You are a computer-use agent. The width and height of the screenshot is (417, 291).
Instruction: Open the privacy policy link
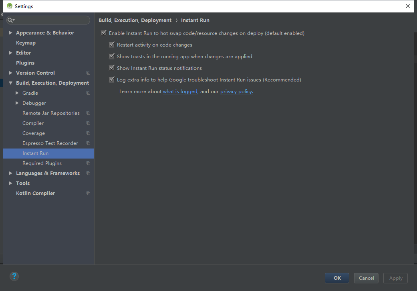pyautogui.click(x=236, y=92)
